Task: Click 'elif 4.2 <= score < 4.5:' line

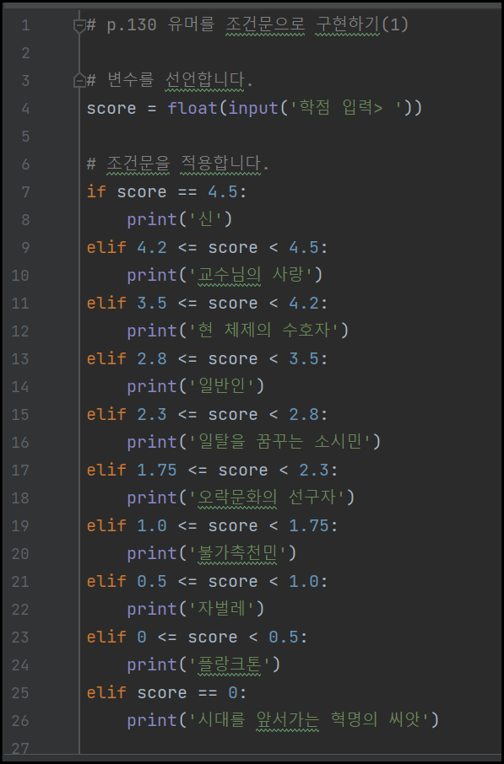Action: [x=207, y=247]
